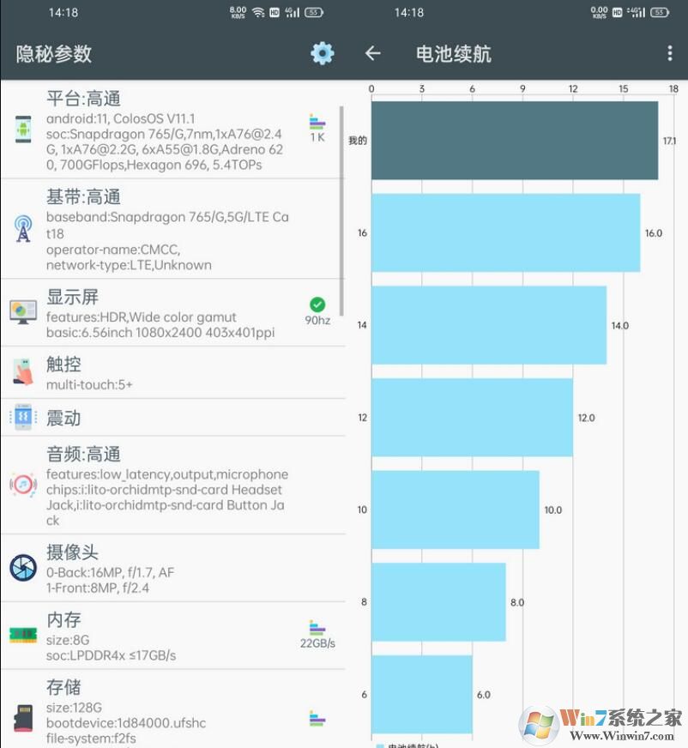Image resolution: width=688 pixels, height=748 pixels.
Task: Select the dark 我的 17.1 bar
Action: tap(515, 141)
